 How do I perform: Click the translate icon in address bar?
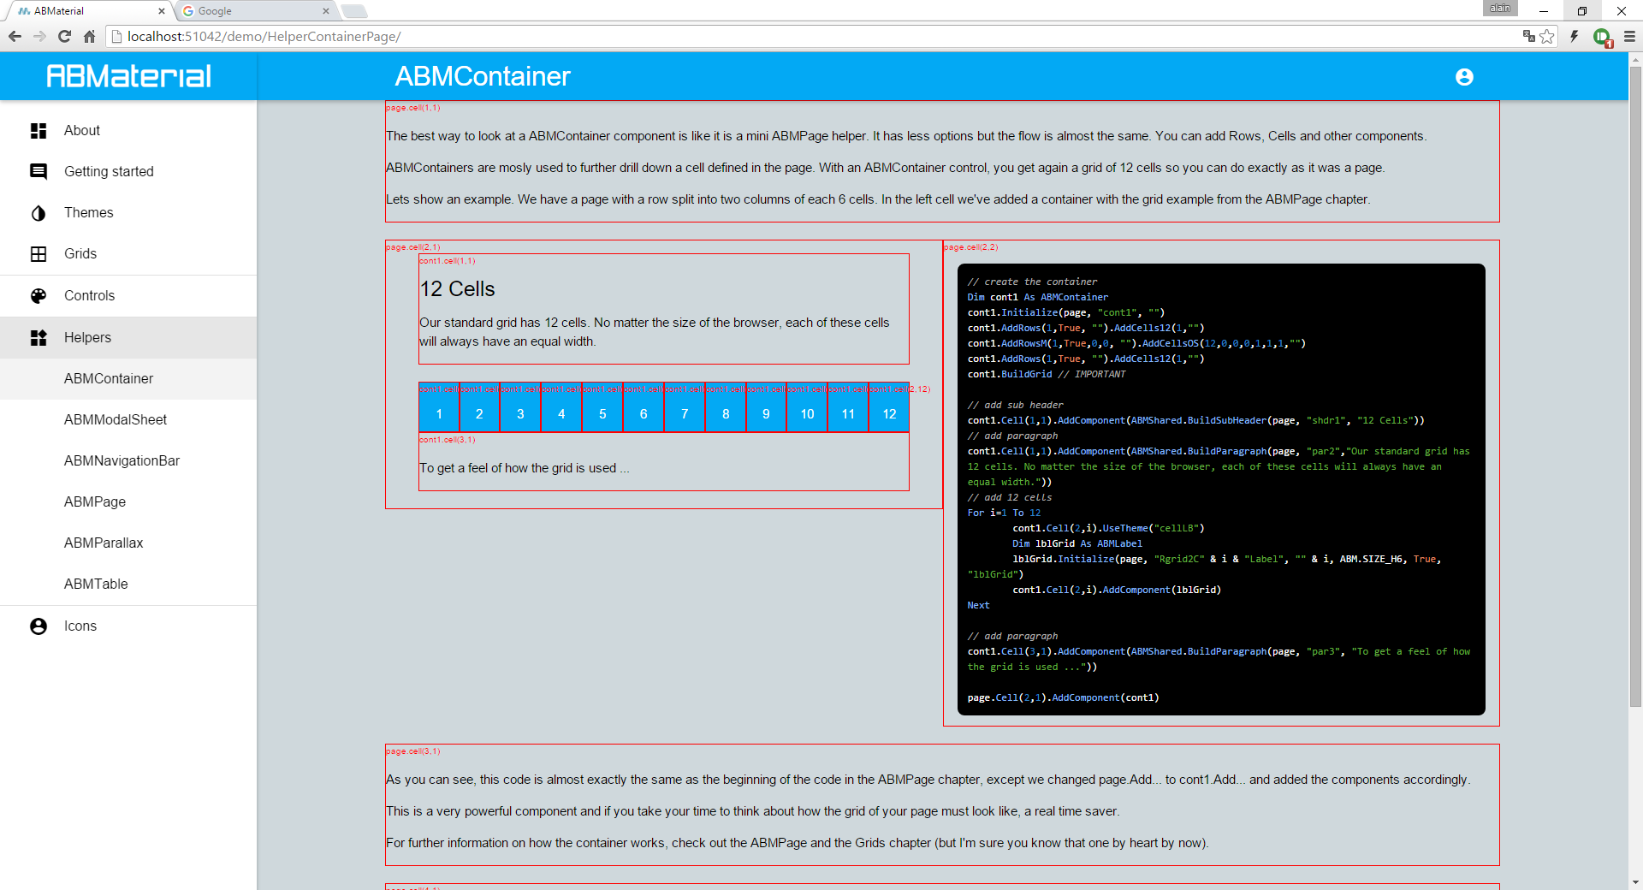[x=1528, y=36]
